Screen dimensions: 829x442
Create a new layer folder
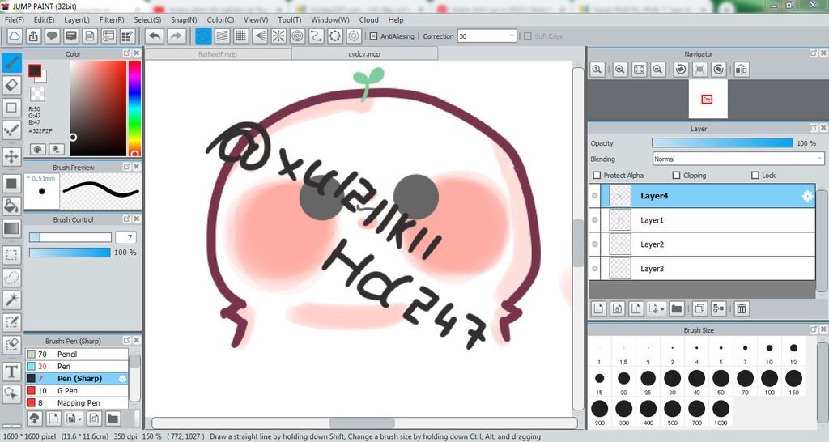pos(677,308)
